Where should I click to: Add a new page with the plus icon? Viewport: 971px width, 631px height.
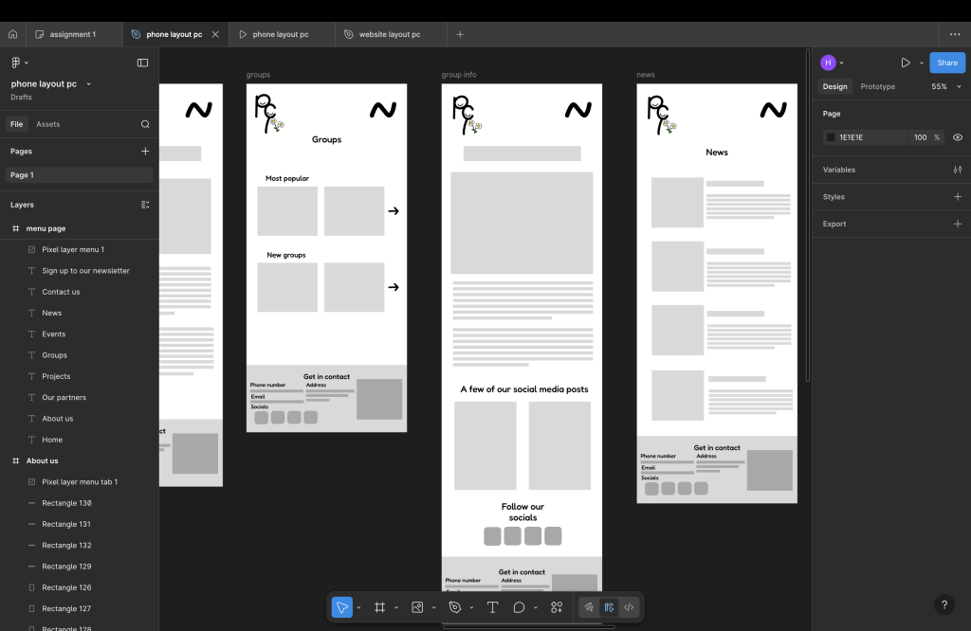pos(145,151)
